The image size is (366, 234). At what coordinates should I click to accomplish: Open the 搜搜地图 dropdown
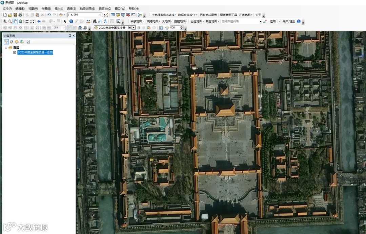click(181, 21)
